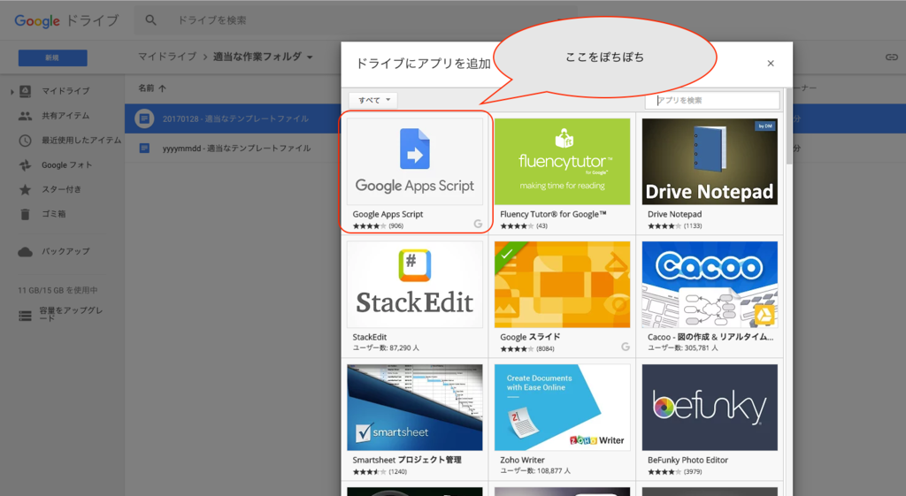Close the add apps dialog

pyautogui.click(x=771, y=64)
